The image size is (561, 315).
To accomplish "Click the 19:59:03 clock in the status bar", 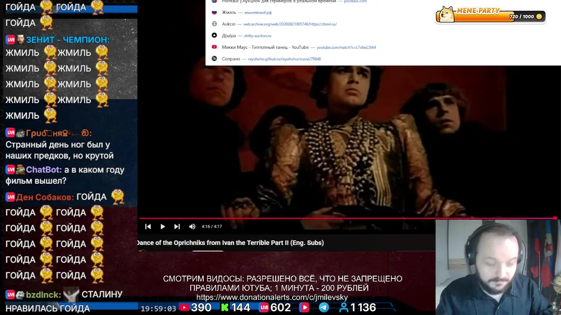I will pos(158,308).
